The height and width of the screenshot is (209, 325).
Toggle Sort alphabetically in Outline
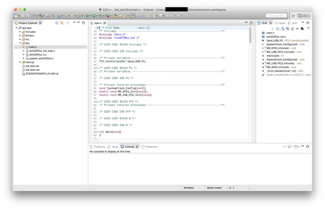pos(282,29)
